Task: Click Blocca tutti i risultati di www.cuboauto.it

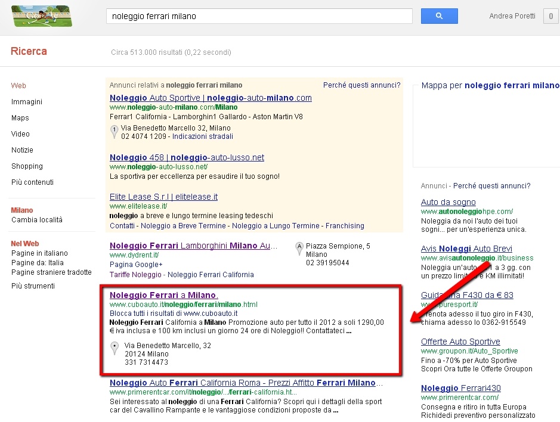Action: tap(174, 314)
